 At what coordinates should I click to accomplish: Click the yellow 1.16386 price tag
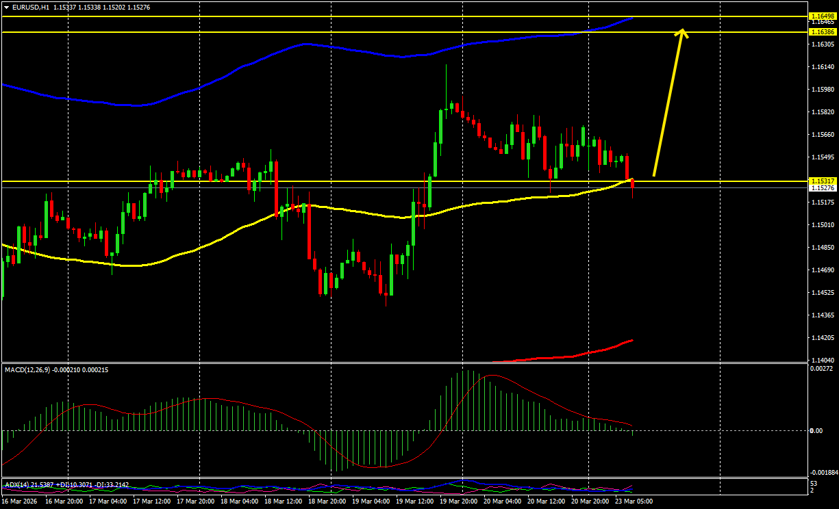pos(822,32)
